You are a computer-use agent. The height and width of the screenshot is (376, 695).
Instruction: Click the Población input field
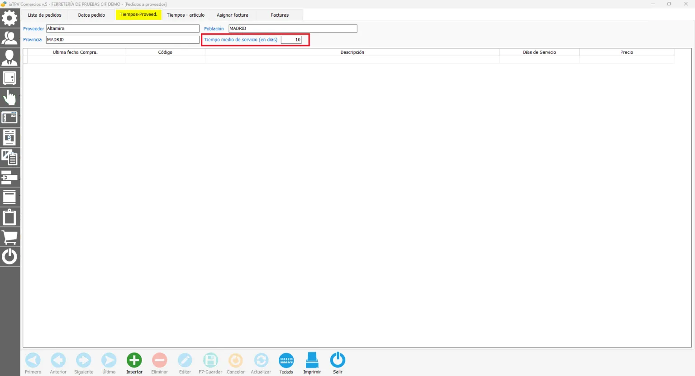point(293,28)
